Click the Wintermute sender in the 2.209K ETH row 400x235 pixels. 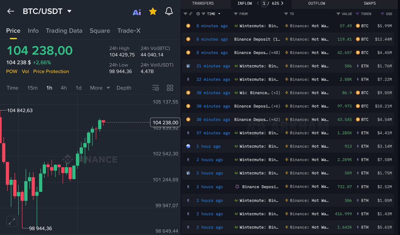(256, 160)
